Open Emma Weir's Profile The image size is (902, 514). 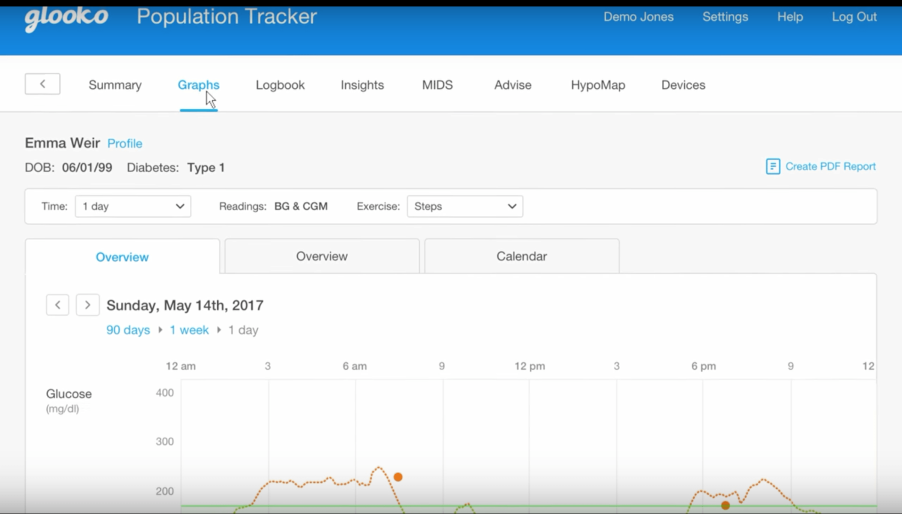[124, 143]
